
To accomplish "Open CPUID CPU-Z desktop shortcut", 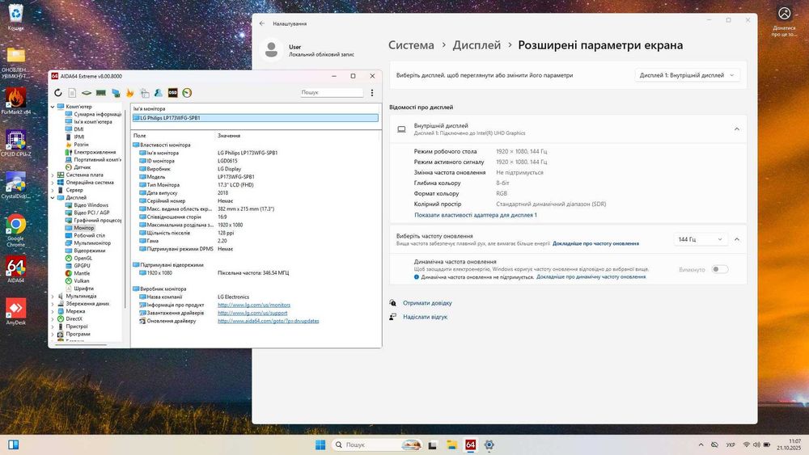I will coord(16,143).
